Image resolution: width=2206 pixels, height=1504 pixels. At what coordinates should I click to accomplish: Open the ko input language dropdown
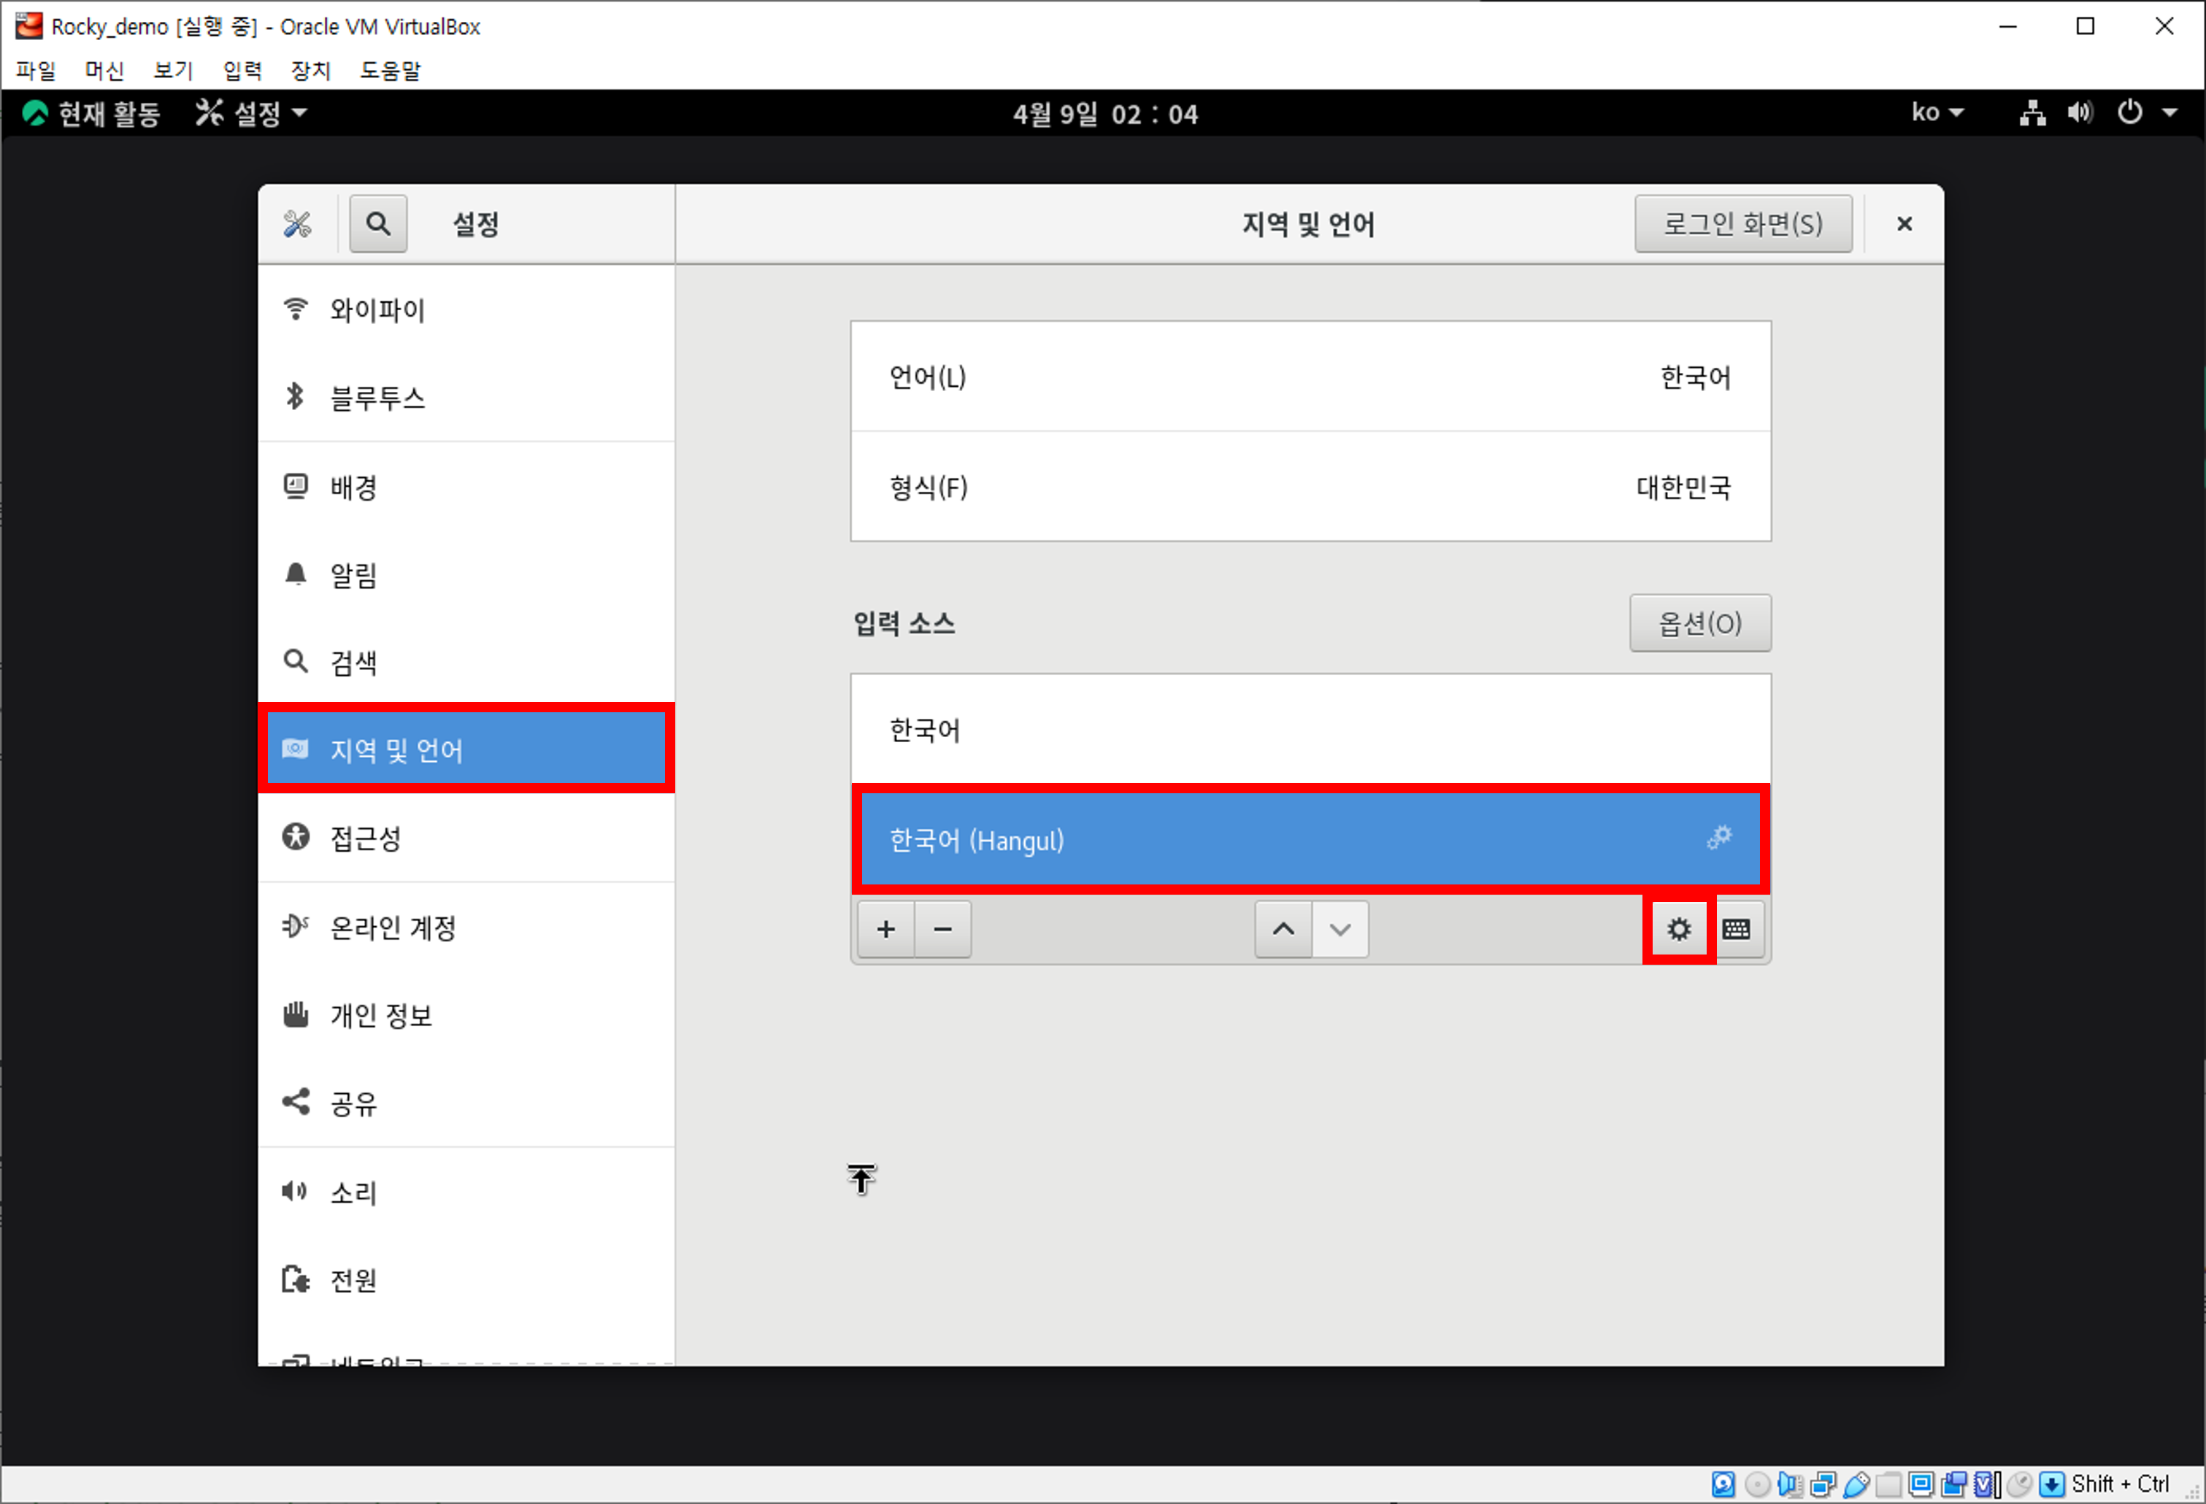1937,113
